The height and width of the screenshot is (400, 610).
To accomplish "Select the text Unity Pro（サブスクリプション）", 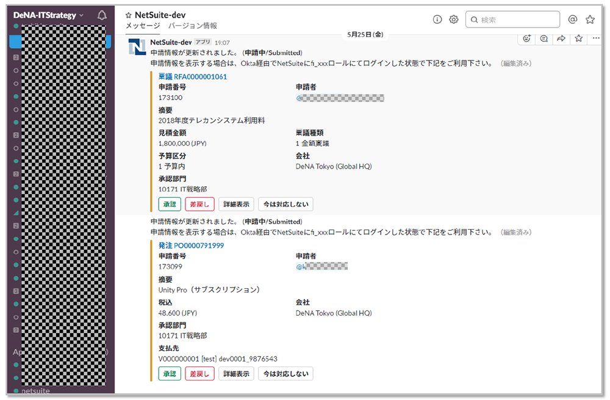I will [x=209, y=290].
